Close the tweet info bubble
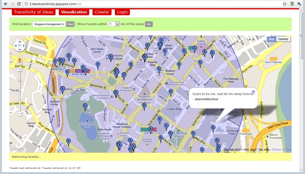The height and width of the screenshot is (174, 305). click(253, 92)
